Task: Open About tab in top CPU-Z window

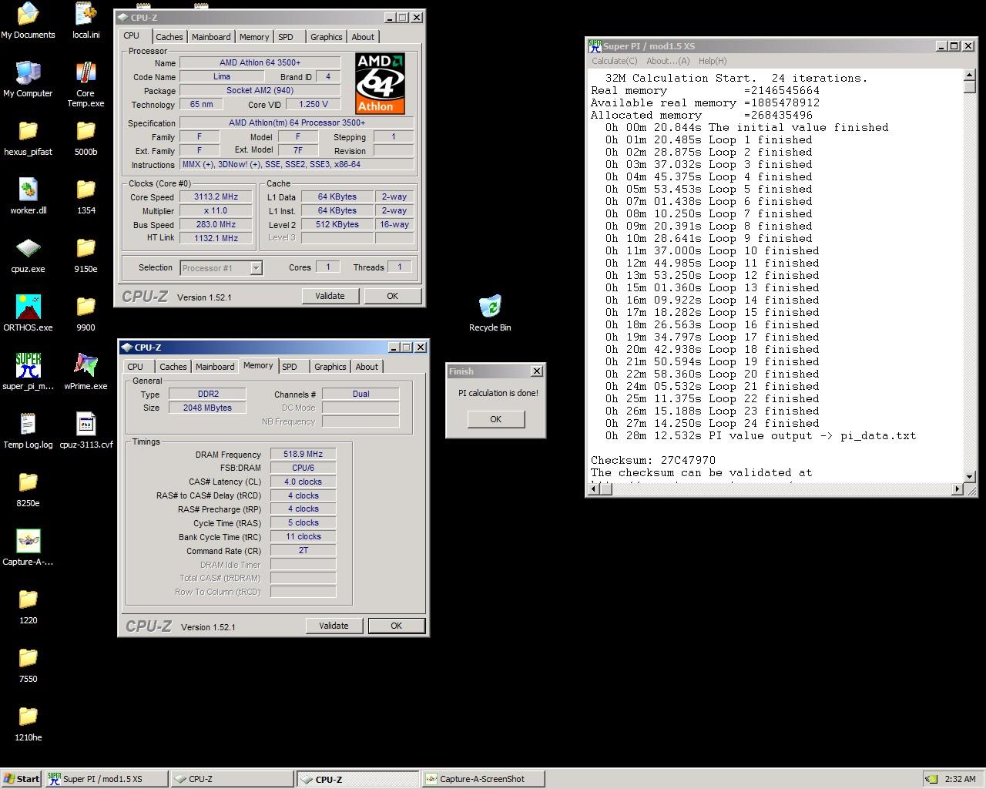Action: (363, 37)
